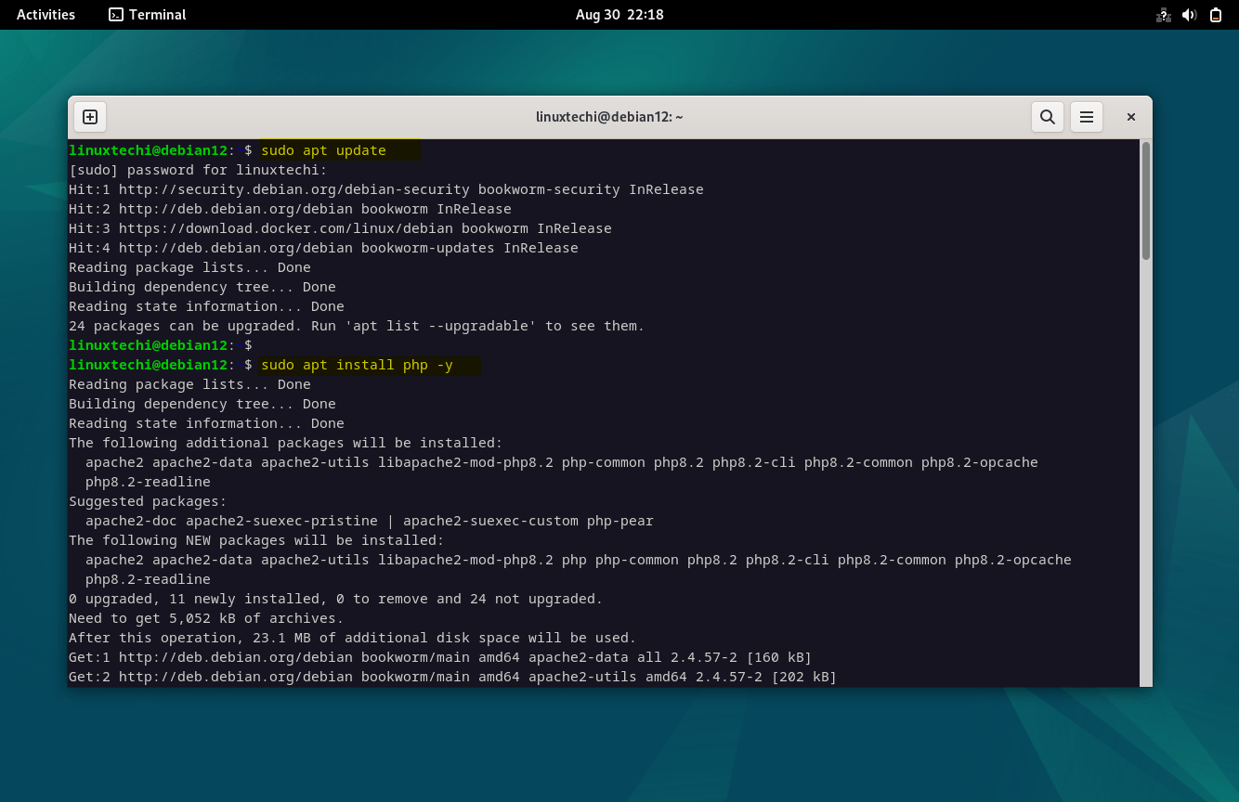Open the Activities overview
The height and width of the screenshot is (802, 1239).
click(x=45, y=14)
